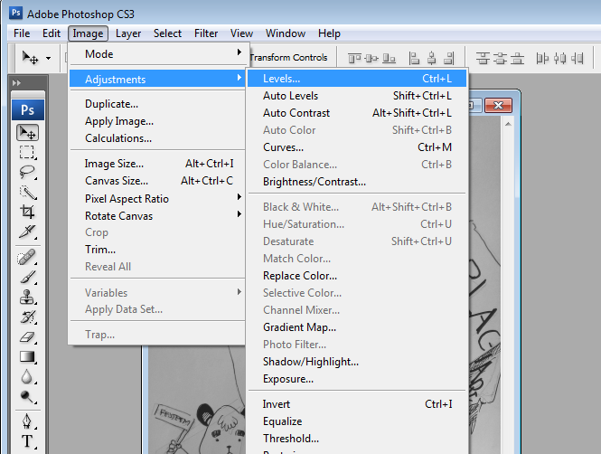Click Distribute Top Edges icon
The height and width of the screenshot is (454, 601).
(x=483, y=58)
